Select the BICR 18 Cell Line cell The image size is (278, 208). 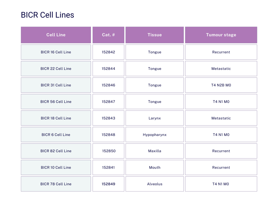pos(56,118)
